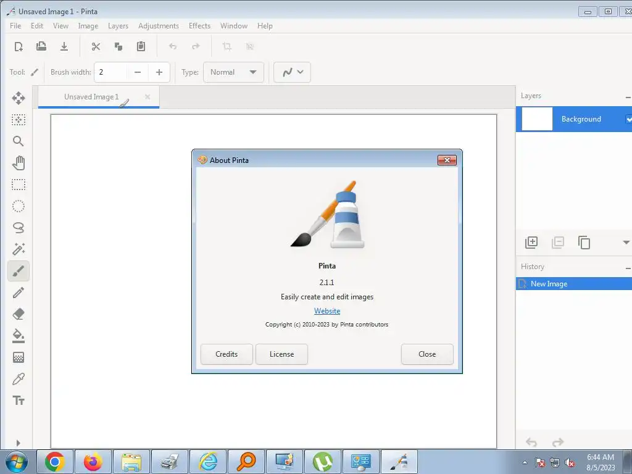
Task: Increase brush width with plus button
Action: click(159, 72)
